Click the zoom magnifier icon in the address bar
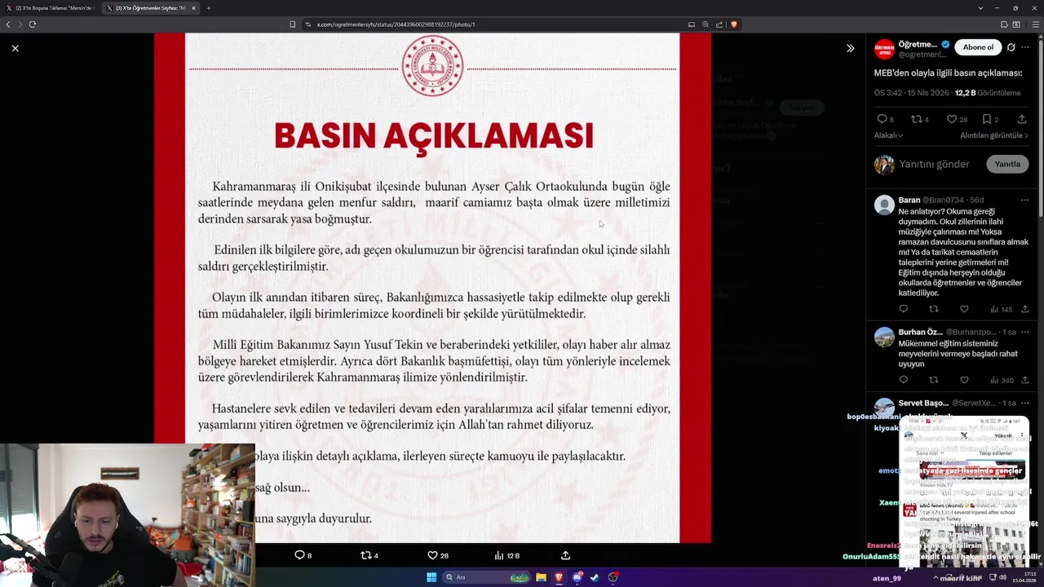 pos(706,24)
